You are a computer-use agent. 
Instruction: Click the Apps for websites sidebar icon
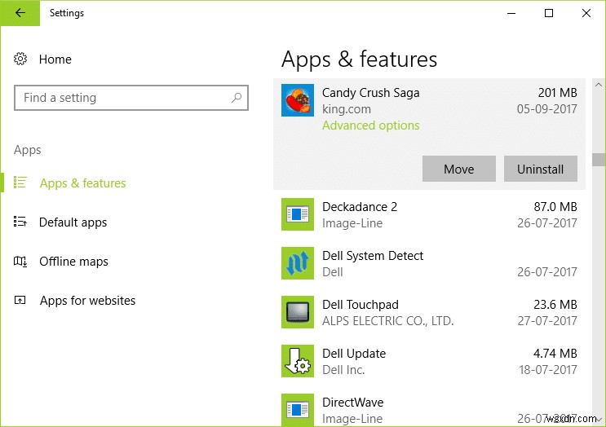20,300
